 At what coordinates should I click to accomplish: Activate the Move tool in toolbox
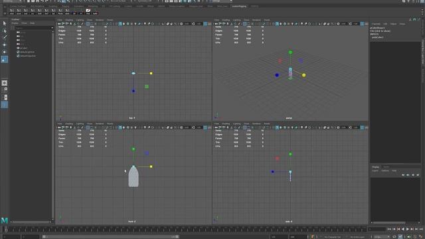(5, 44)
